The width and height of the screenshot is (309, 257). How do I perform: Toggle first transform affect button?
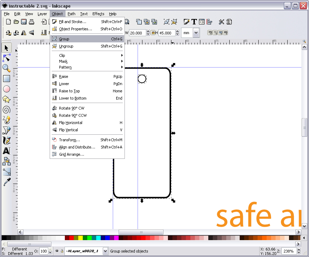[210, 33]
